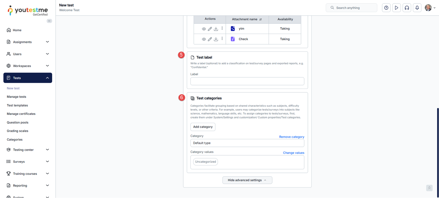Click the Add category button
This screenshot has height=198, width=439.
(203, 127)
